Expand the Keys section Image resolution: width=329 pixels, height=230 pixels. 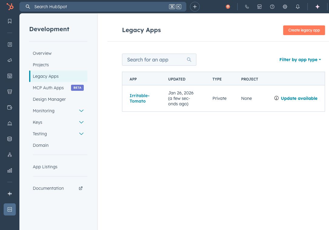tap(81, 122)
